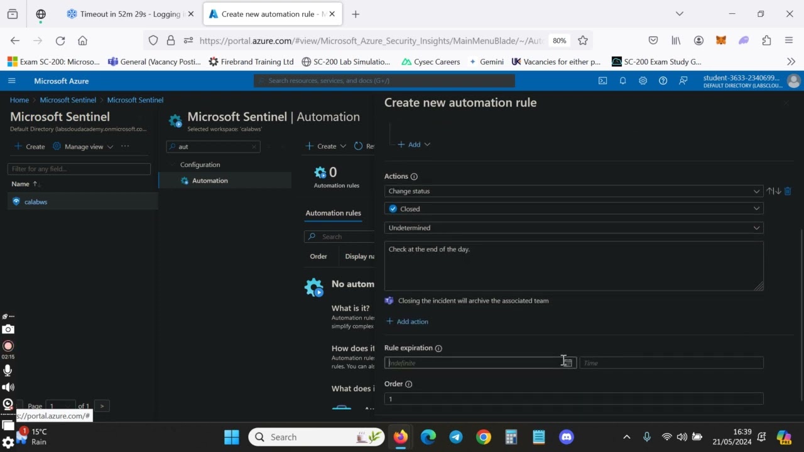This screenshot has width=804, height=452.
Task: Open Gemini bookmark
Action: tap(486, 62)
